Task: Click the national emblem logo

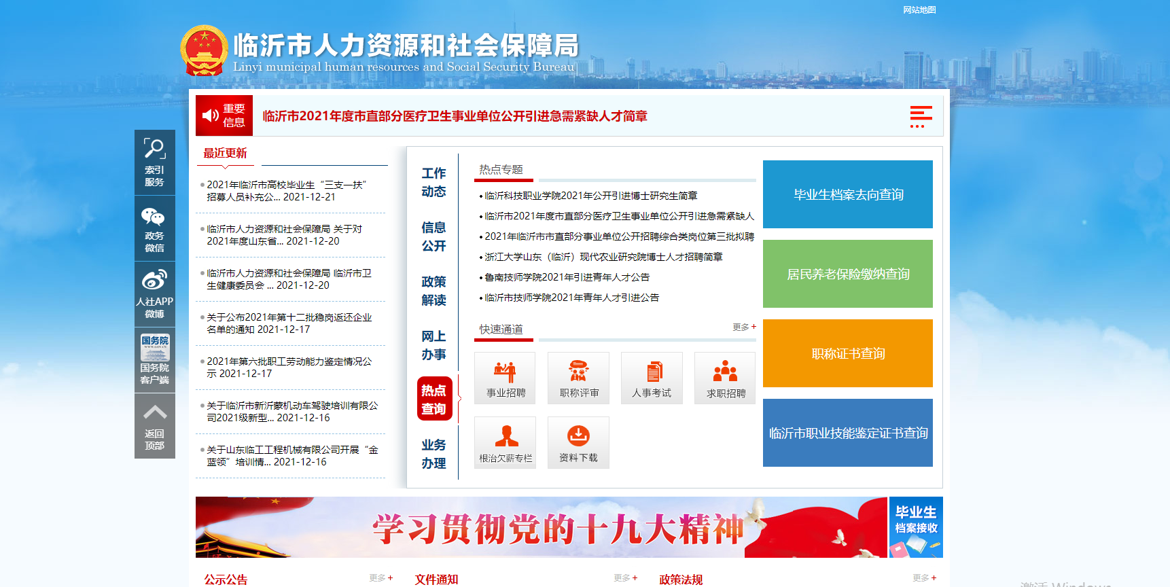Action: pyautogui.click(x=203, y=50)
